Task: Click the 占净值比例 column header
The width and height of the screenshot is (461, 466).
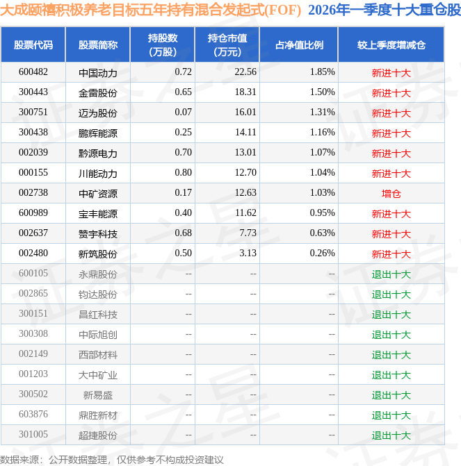Action: (299, 45)
